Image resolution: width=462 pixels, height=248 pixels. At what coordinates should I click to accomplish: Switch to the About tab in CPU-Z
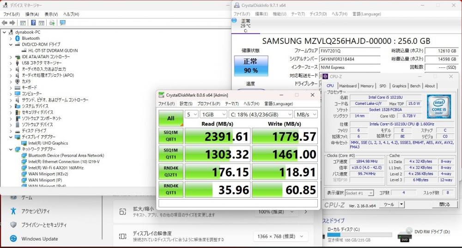coord(430,86)
